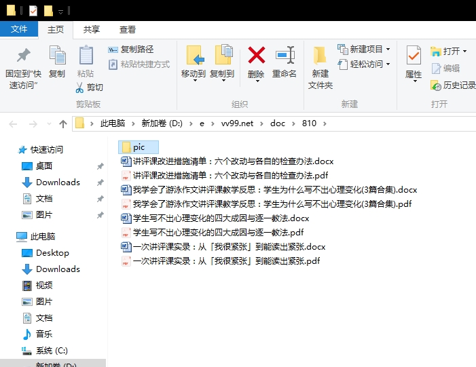Screen dimensions: 476x367
Task: Select 学生写不出心理变化的四大成因 docx file
Action: pyautogui.click(x=215, y=218)
